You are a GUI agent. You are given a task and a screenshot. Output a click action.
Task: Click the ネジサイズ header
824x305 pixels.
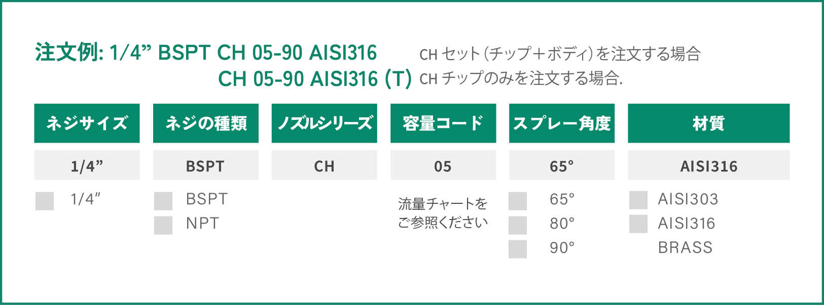[x=87, y=123]
